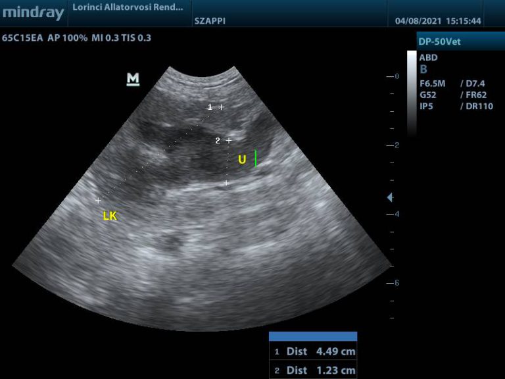Select the upper caliper cross of measurement 2
Image resolution: width=505 pixels, height=379 pixels.
coord(229,140)
